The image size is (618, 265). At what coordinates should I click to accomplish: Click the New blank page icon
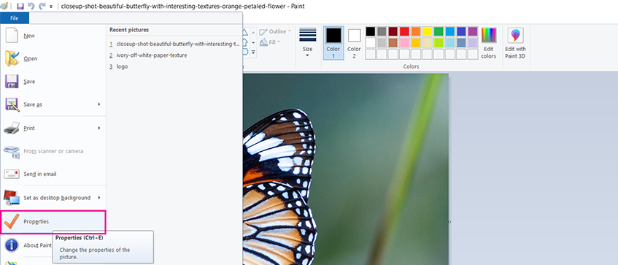point(12,35)
